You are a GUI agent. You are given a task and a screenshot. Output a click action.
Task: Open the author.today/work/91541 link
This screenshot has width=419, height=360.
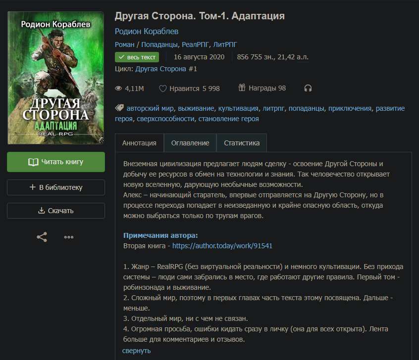click(222, 245)
